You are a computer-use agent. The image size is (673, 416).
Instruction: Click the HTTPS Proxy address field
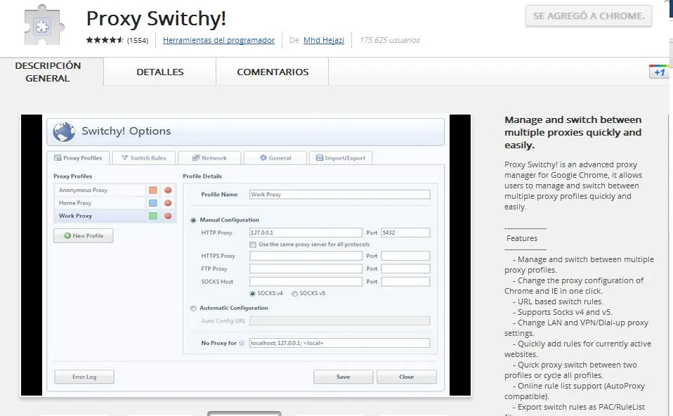coord(306,256)
